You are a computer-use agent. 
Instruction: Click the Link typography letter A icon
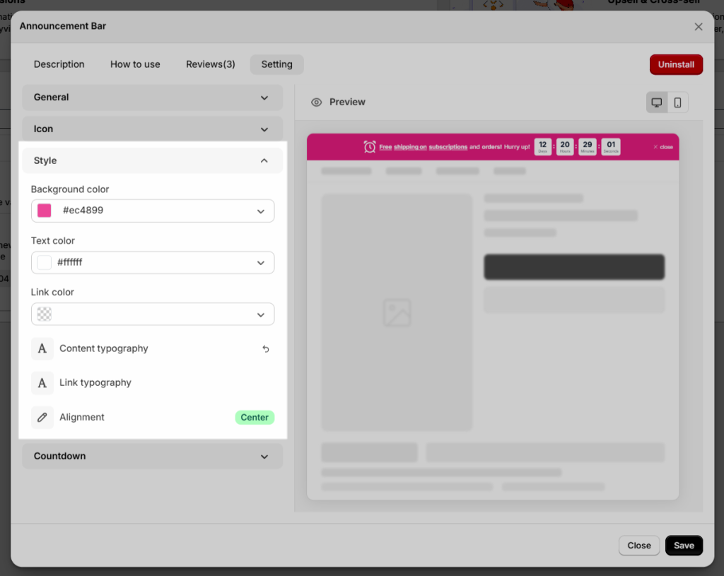tap(42, 383)
